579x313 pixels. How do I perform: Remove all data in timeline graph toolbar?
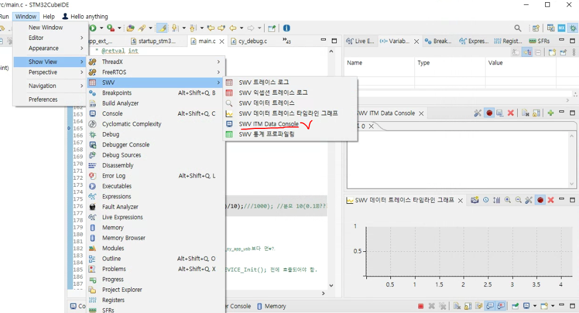pos(551,200)
